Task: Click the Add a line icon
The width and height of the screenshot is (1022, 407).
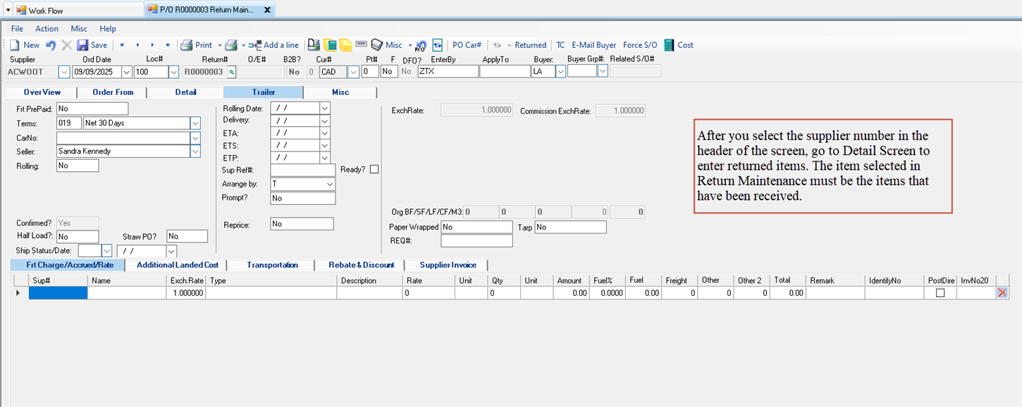Action: (x=255, y=45)
